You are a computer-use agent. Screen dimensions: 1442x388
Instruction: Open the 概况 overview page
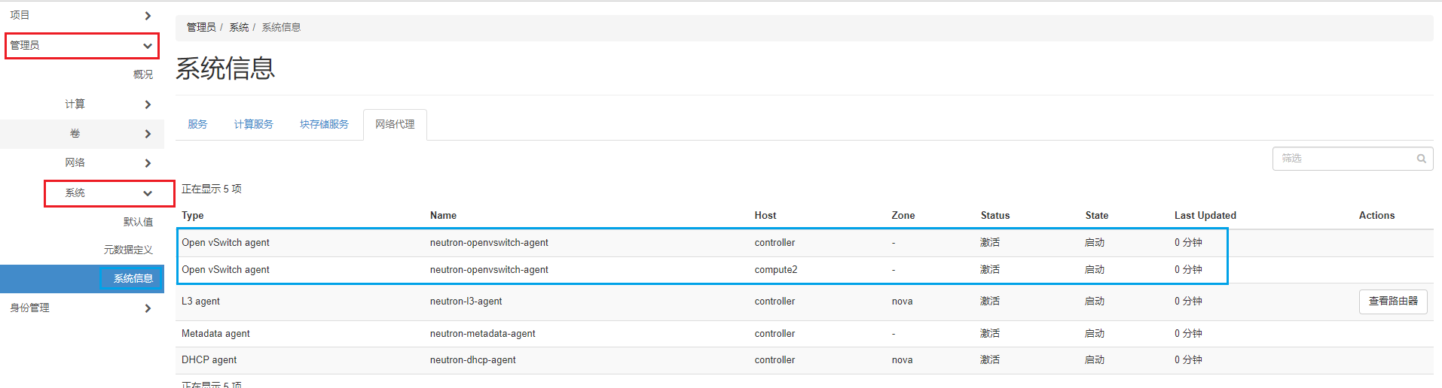(143, 74)
